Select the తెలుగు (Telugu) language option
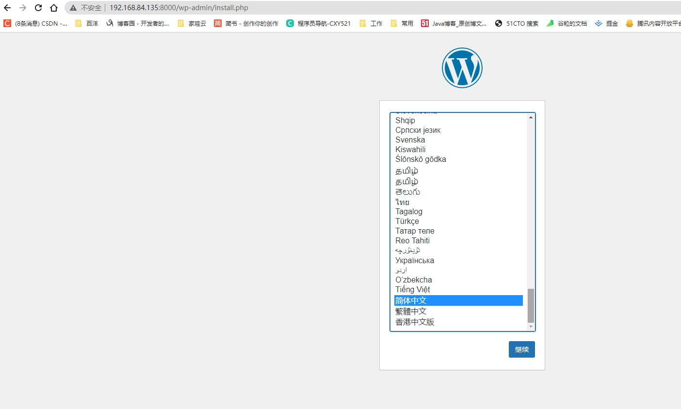The width and height of the screenshot is (681, 409). [458, 192]
